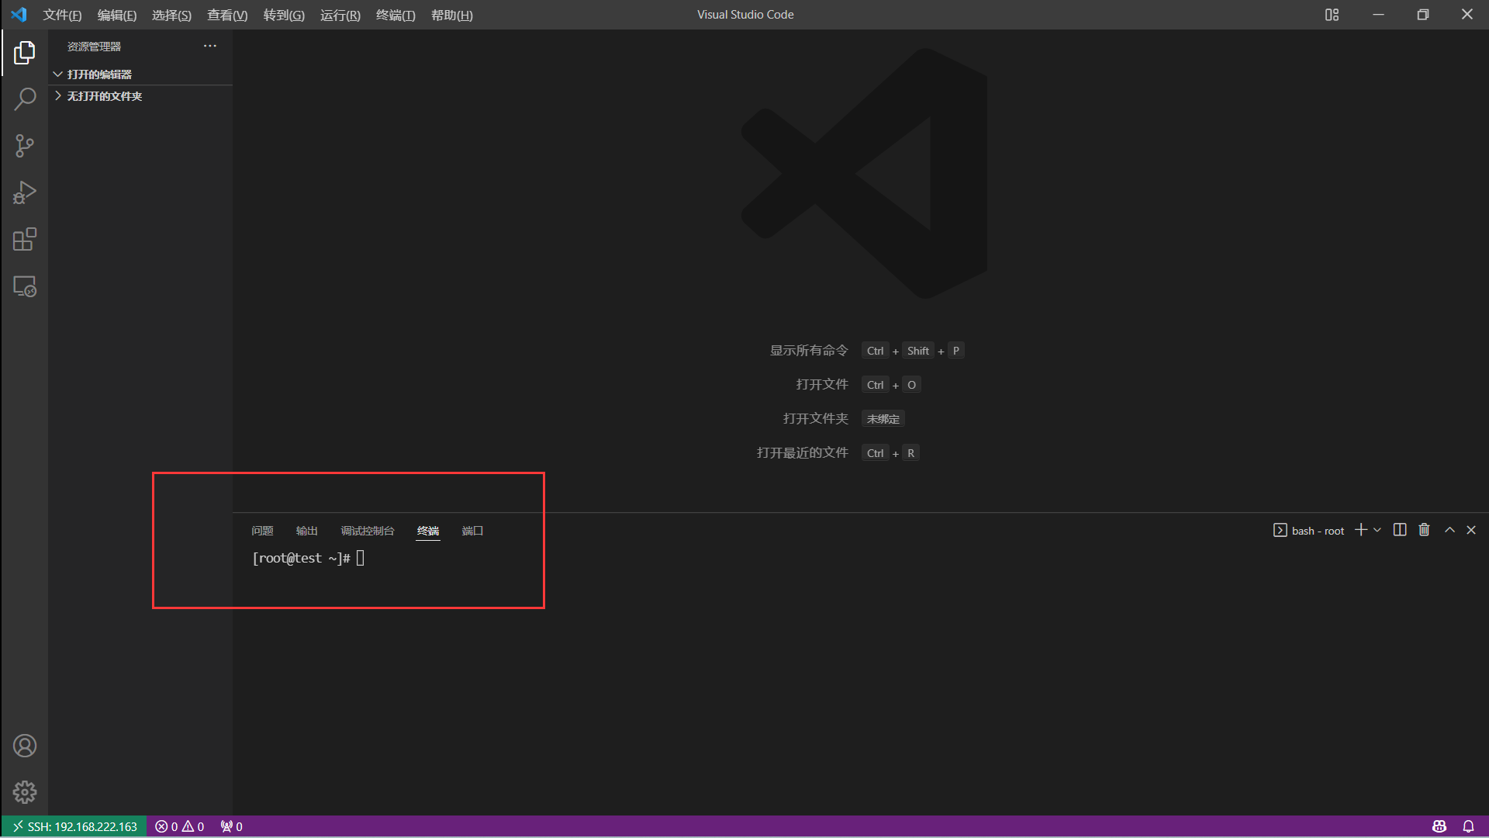This screenshot has height=838, width=1489.
Task: Click the 打开文件夹 hint text
Action: click(x=816, y=419)
